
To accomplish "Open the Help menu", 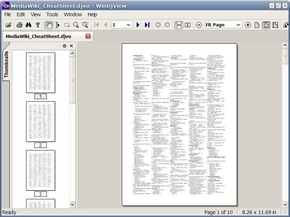I will tap(92, 14).
